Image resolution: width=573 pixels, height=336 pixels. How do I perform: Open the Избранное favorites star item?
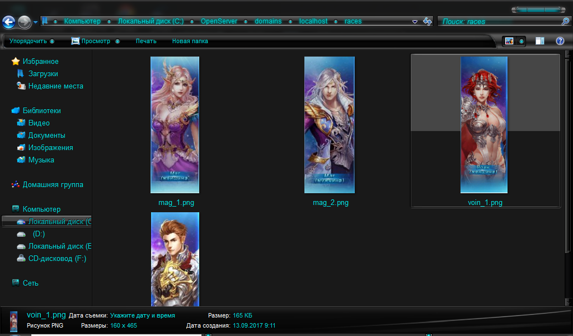40,62
